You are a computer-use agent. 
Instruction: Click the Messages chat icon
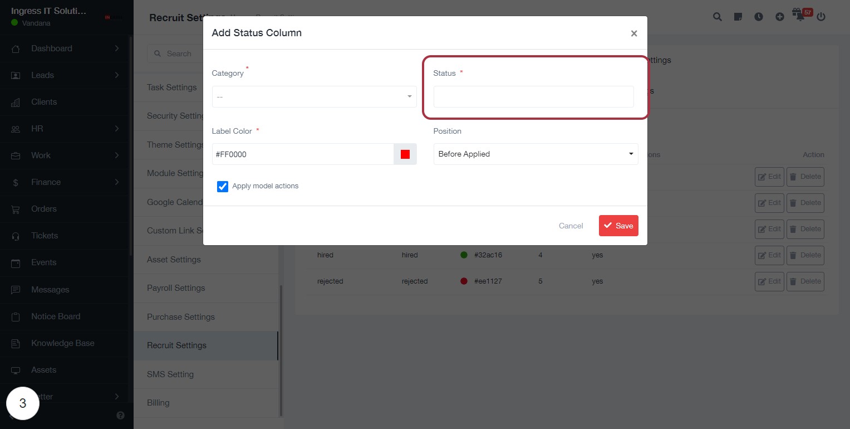pos(16,290)
